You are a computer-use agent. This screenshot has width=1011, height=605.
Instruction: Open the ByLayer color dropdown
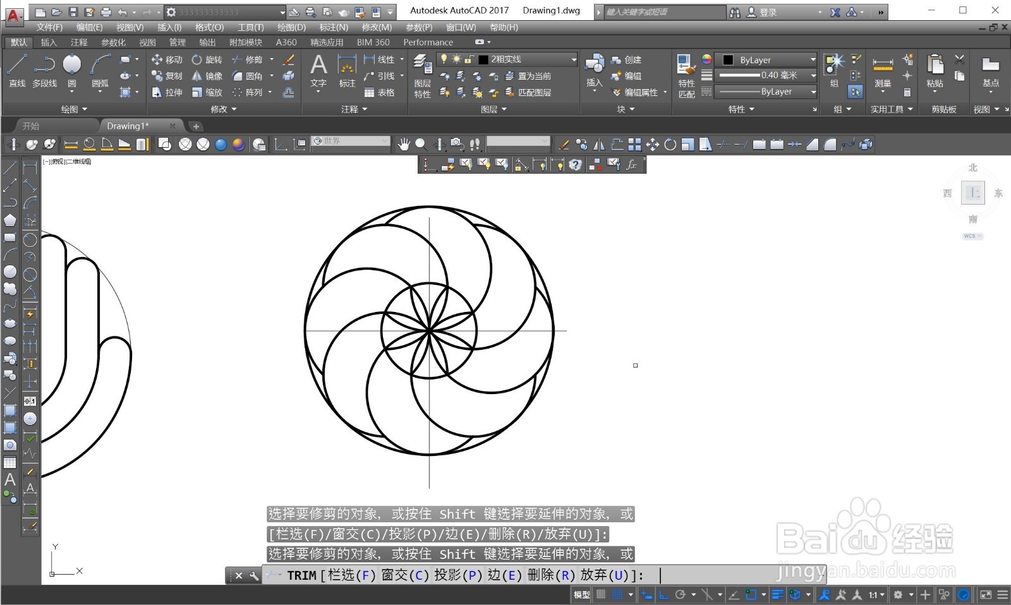click(x=766, y=59)
